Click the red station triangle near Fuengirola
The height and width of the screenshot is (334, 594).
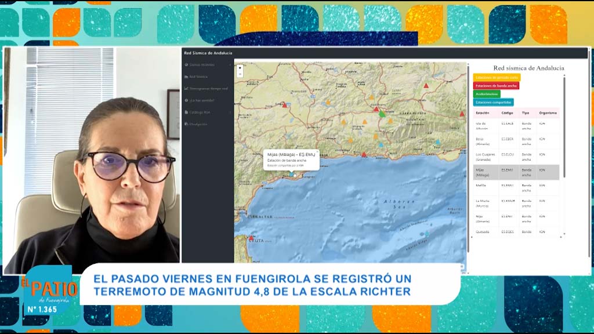(364, 155)
